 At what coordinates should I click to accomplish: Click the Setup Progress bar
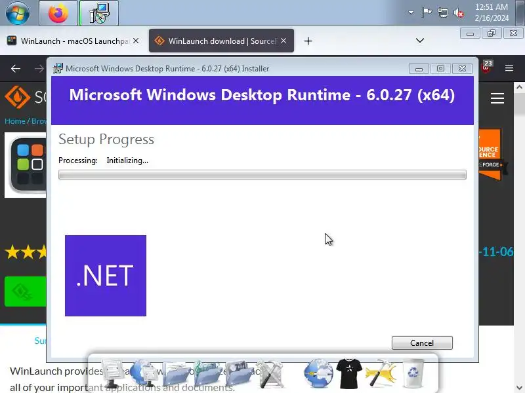pos(262,174)
